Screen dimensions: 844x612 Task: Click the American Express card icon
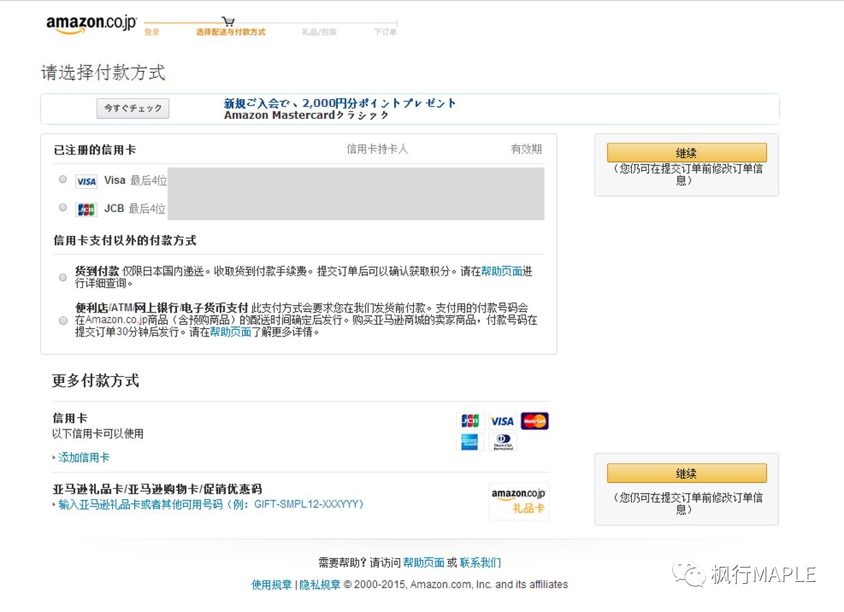470,442
